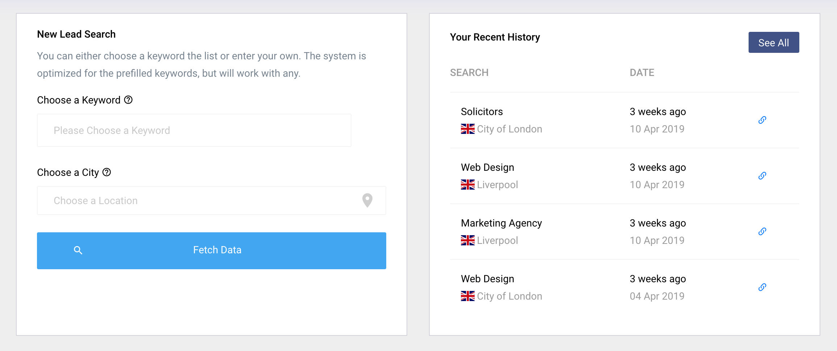Open link icon for Web Design Liverpool search
837x351 pixels.
tap(762, 176)
